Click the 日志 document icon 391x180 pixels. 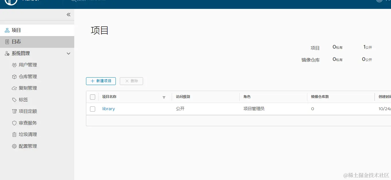7,42
